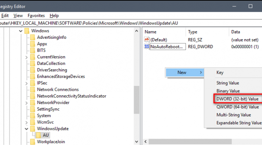Screen dimensions: 262x145
Task: Expand the NetworkProvider key
Action: [x=27, y=103]
